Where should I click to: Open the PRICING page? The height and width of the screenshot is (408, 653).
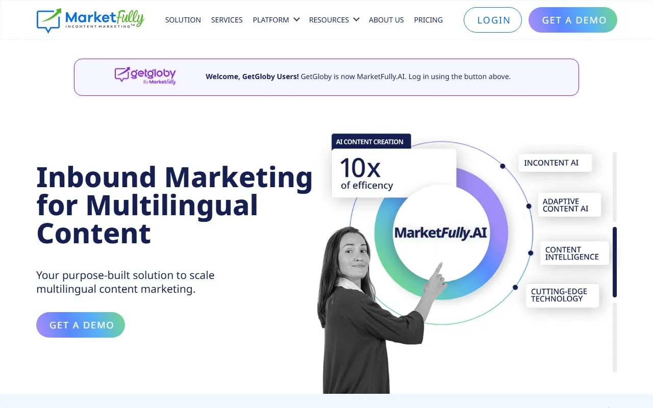click(429, 20)
